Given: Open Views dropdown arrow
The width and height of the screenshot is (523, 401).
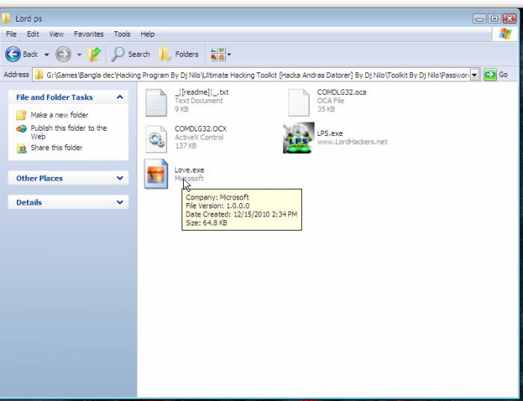Looking at the screenshot, I should tap(229, 55).
